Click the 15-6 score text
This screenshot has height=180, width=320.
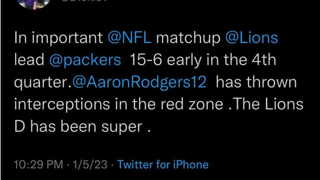tap(146, 60)
